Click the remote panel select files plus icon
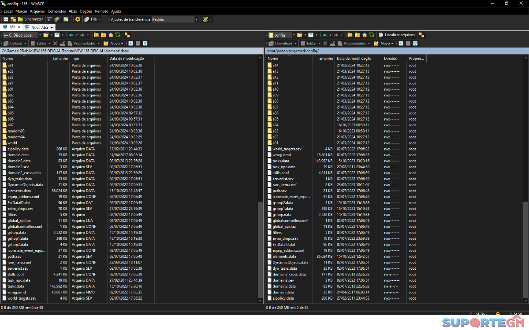This screenshot has width=529, height=330. click(401, 43)
